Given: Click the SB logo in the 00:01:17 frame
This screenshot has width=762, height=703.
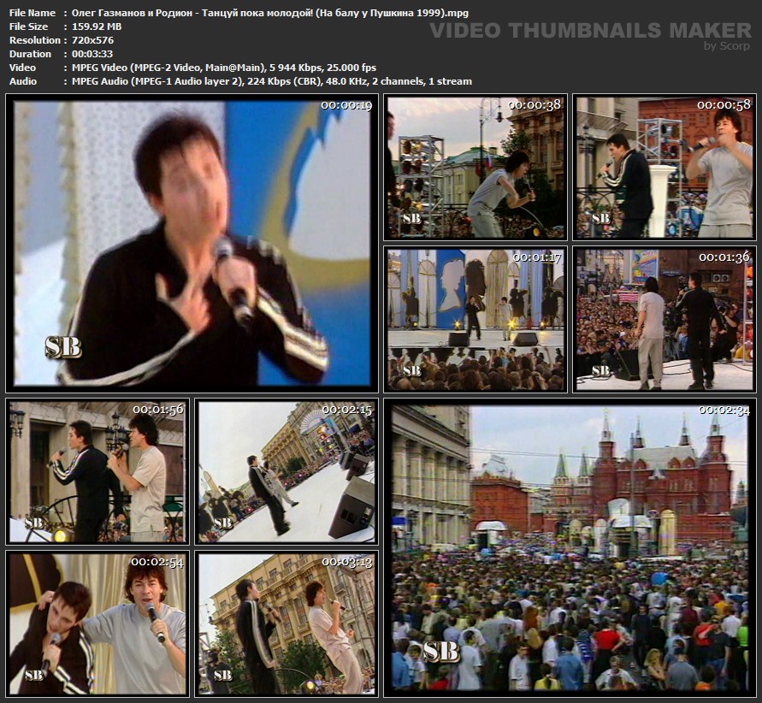Looking at the screenshot, I should click(412, 370).
